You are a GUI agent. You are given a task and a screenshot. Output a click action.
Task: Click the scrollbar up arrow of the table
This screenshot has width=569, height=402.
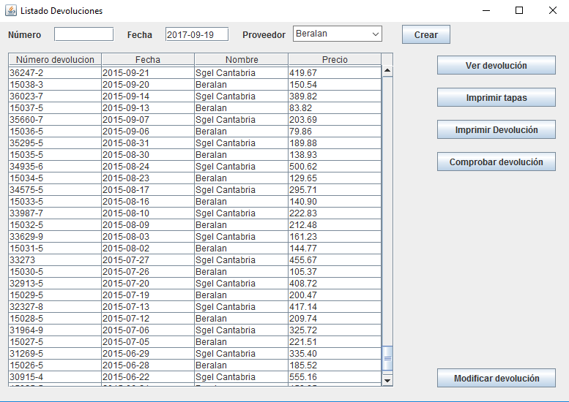pos(387,72)
